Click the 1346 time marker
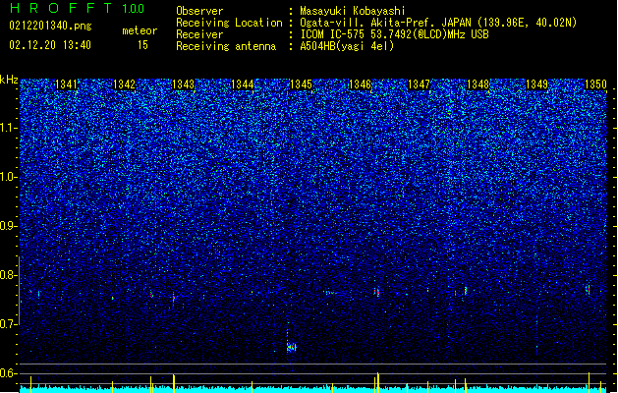This screenshot has height=393, width=618. pos(360,84)
